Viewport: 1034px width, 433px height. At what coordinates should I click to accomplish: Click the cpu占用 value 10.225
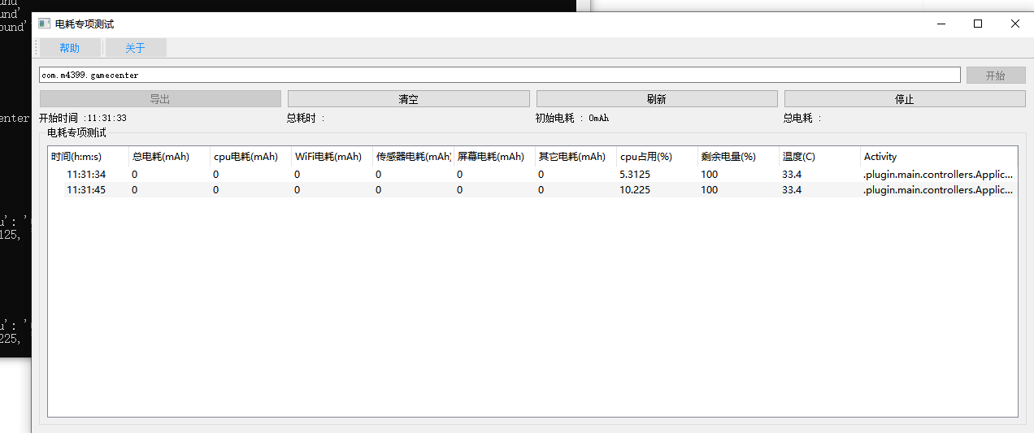pyautogui.click(x=633, y=190)
